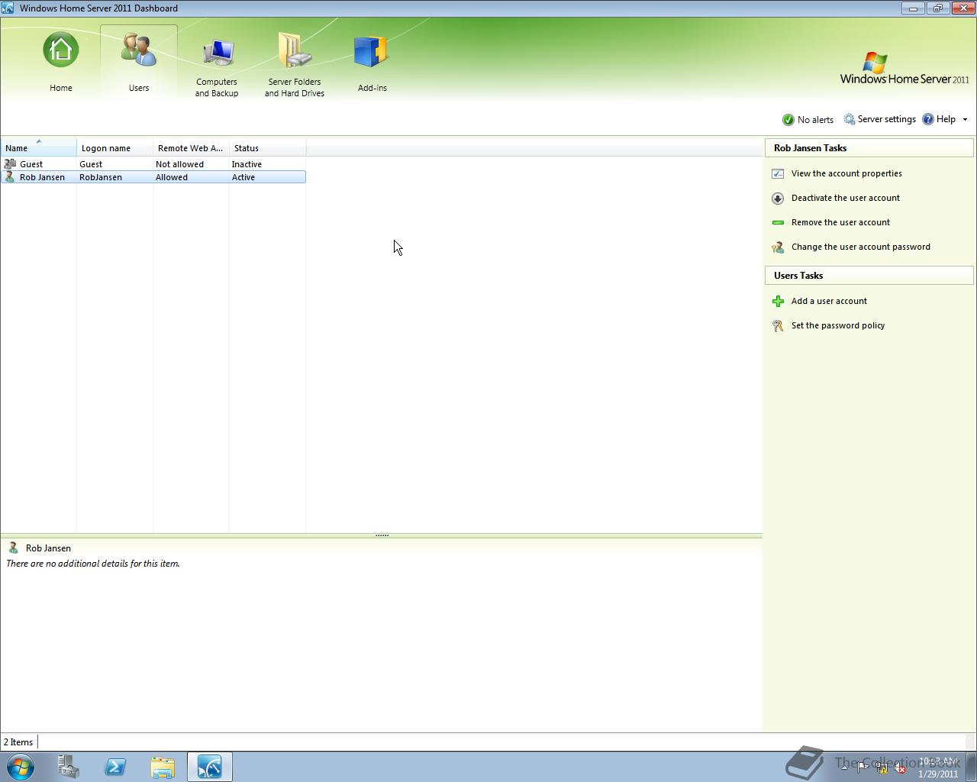
Task: Select the Guest user row
Action: 153,164
